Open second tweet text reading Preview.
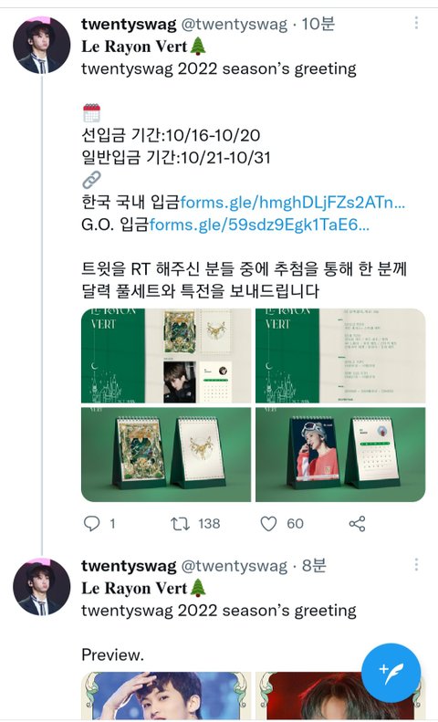The height and width of the screenshot is (722, 438). tap(113, 654)
